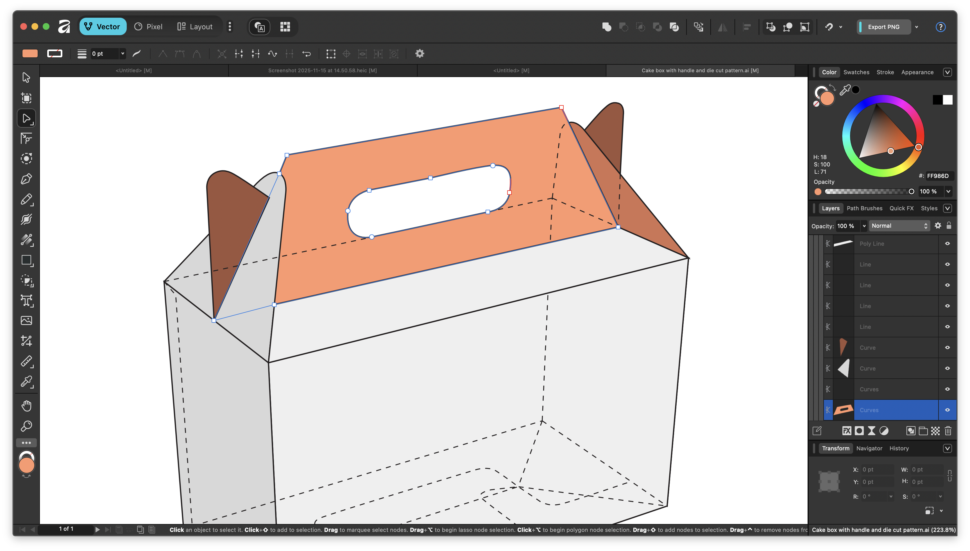Activate the Zoom magnifier tool
This screenshot has width=970, height=551.
(x=26, y=426)
